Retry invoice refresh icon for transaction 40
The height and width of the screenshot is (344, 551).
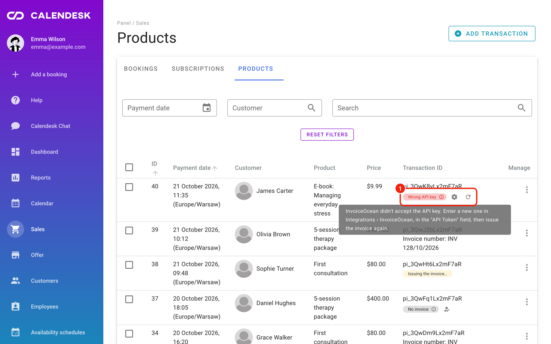click(x=468, y=197)
